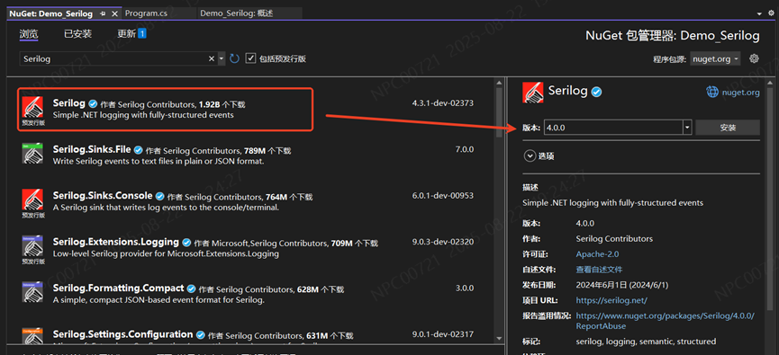779x355 pixels.
Task: Open the tab well gear settings icon
Action: tap(772, 13)
